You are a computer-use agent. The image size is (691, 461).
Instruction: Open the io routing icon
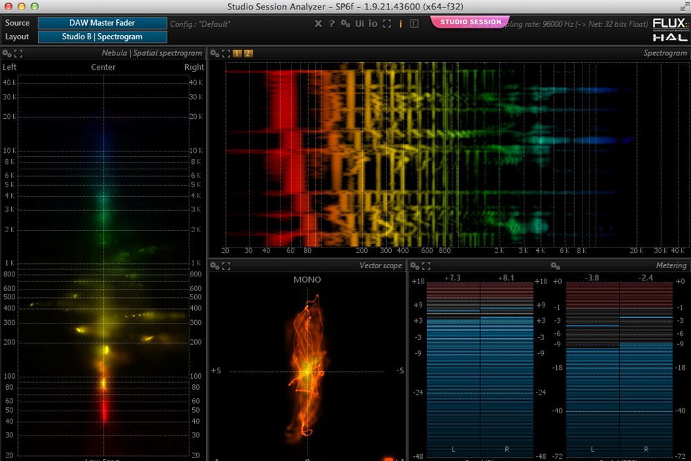373,23
